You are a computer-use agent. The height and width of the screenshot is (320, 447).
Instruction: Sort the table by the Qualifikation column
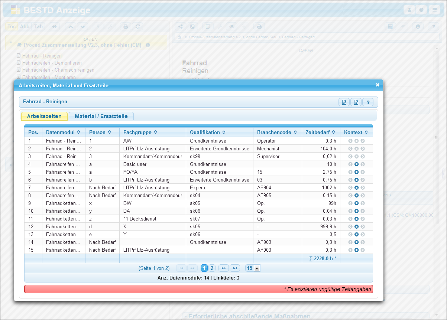coord(220,132)
